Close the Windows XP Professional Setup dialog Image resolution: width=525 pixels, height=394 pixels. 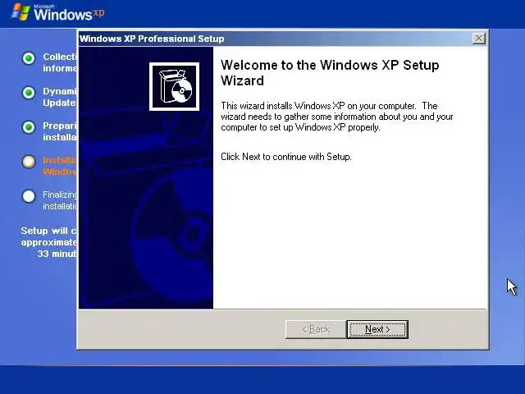click(x=479, y=39)
